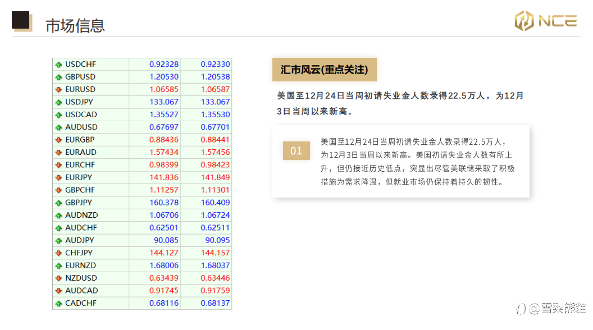Select the USDCHF symbol name
The height and width of the screenshot is (330, 593).
coord(80,65)
